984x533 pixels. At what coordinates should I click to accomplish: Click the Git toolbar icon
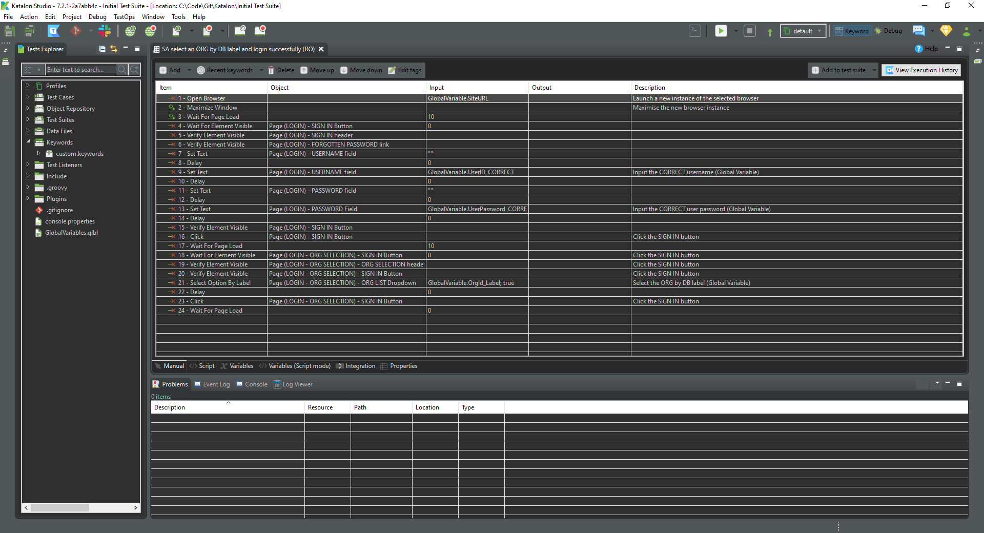(76, 31)
